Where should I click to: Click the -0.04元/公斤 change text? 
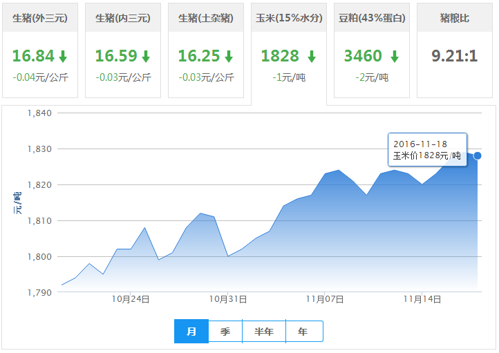[40, 77]
